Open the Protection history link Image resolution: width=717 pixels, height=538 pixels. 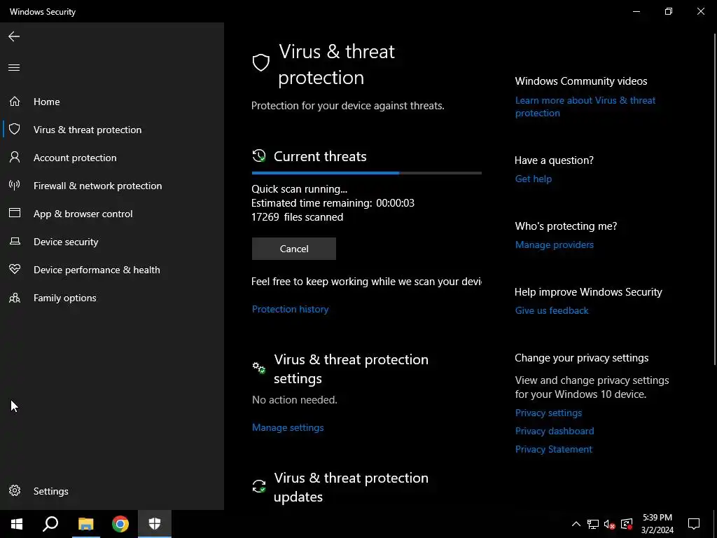tap(290, 309)
